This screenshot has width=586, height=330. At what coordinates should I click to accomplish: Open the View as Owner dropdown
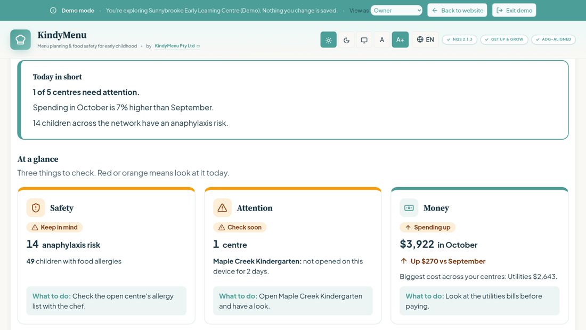click(x=396, y=11)
